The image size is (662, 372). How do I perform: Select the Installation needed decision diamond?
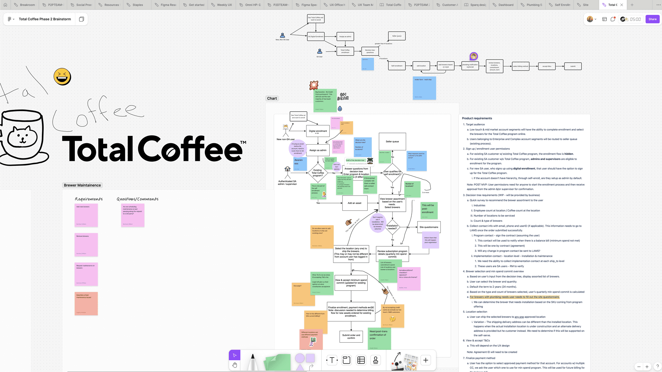click(x=392, y=227)
